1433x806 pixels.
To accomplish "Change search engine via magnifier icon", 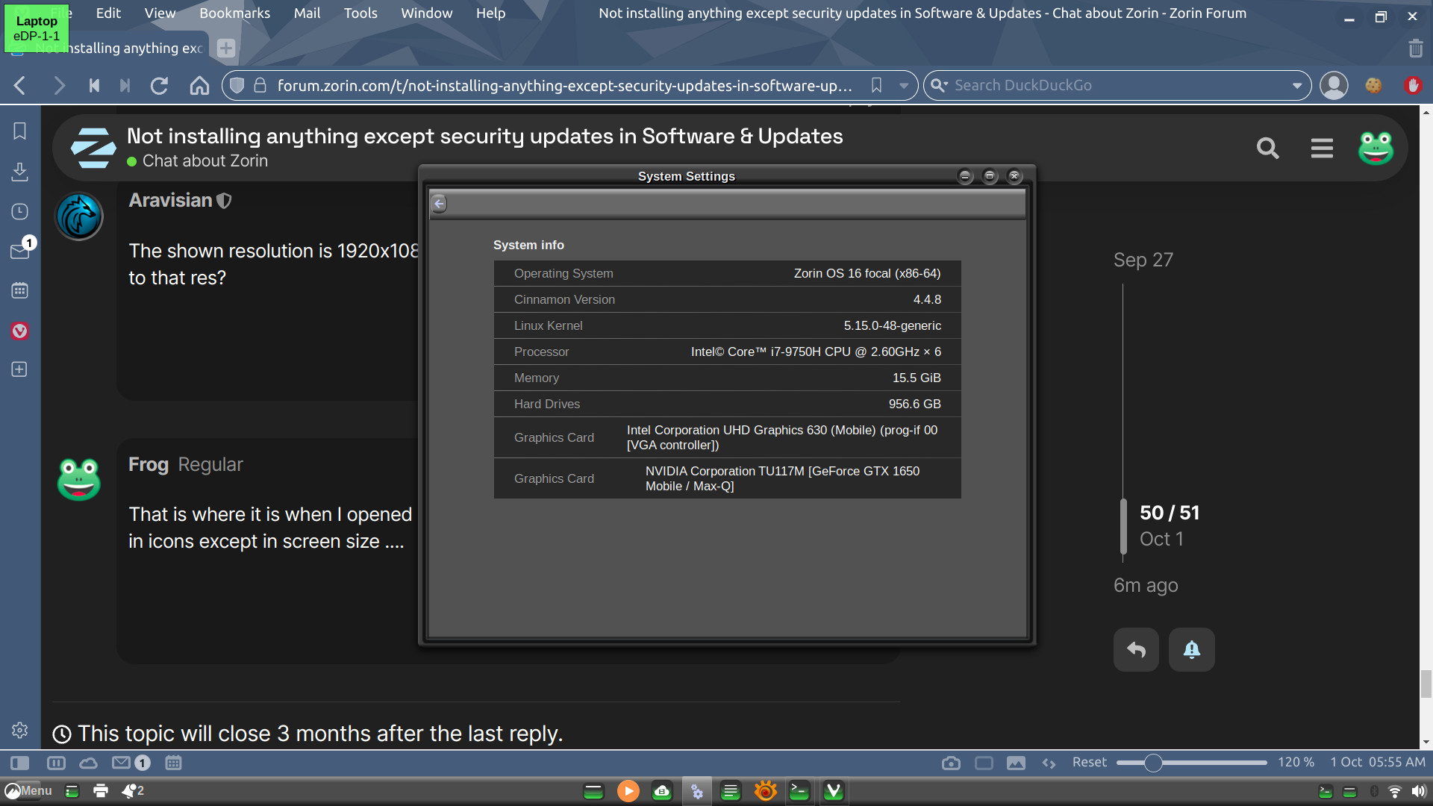I will click(x=939, y=85).
